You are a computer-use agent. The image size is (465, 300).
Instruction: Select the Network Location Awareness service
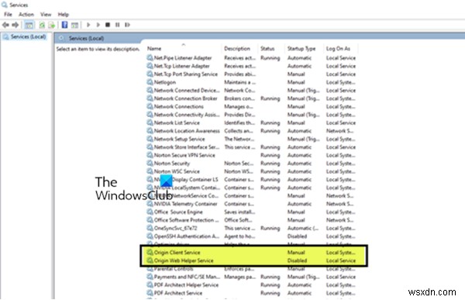[187, 131]
